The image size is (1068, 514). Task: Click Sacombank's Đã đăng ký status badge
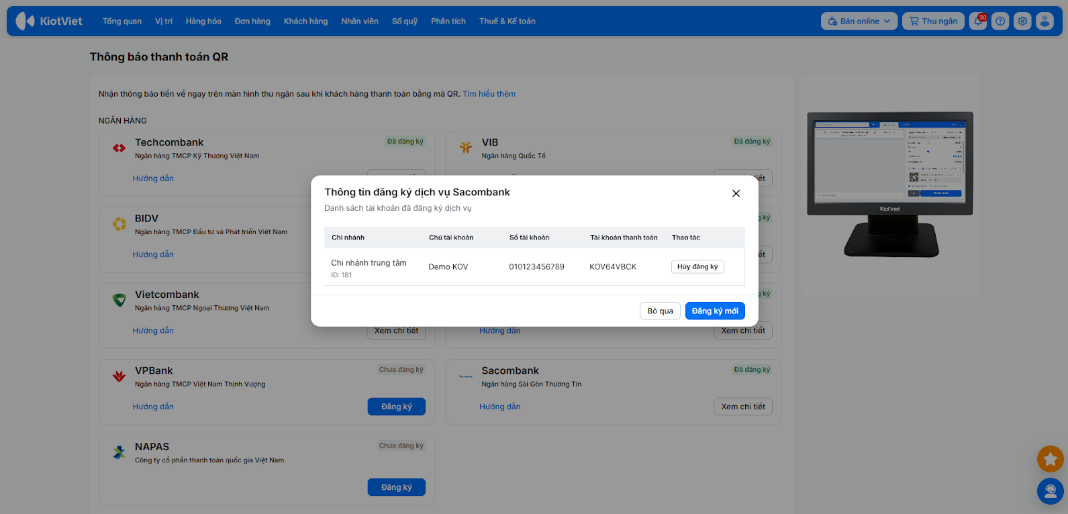pos(753,370)
